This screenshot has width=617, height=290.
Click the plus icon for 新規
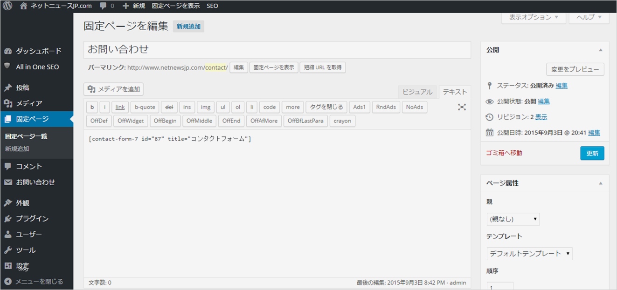click(125, 6)
